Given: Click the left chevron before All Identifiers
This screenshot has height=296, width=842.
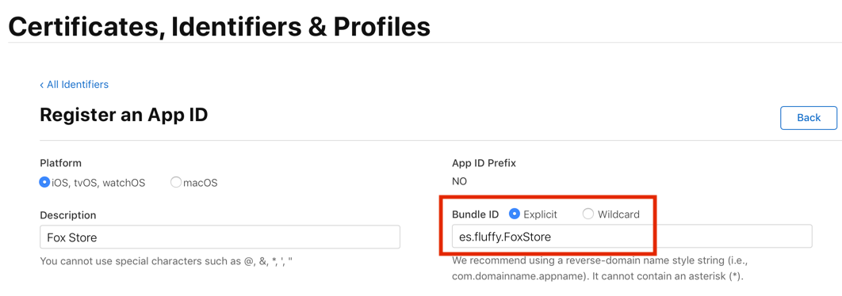Looking at the screenshot, I should pos(42,85).
